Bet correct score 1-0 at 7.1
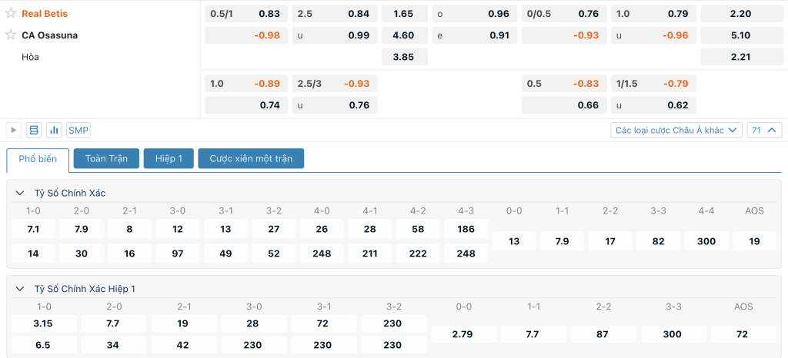Image resolution: width=788 pixels, height=358 pixels. pos(33,229)
